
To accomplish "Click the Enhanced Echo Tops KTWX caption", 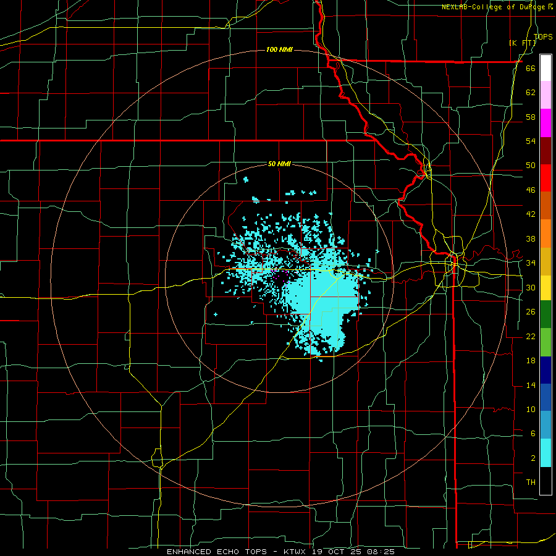I will point(280,552).
